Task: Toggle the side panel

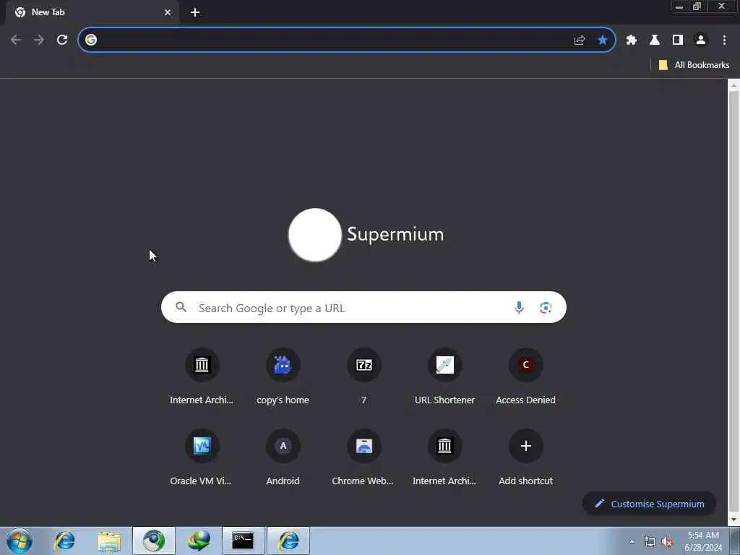Action: point(678,40)
